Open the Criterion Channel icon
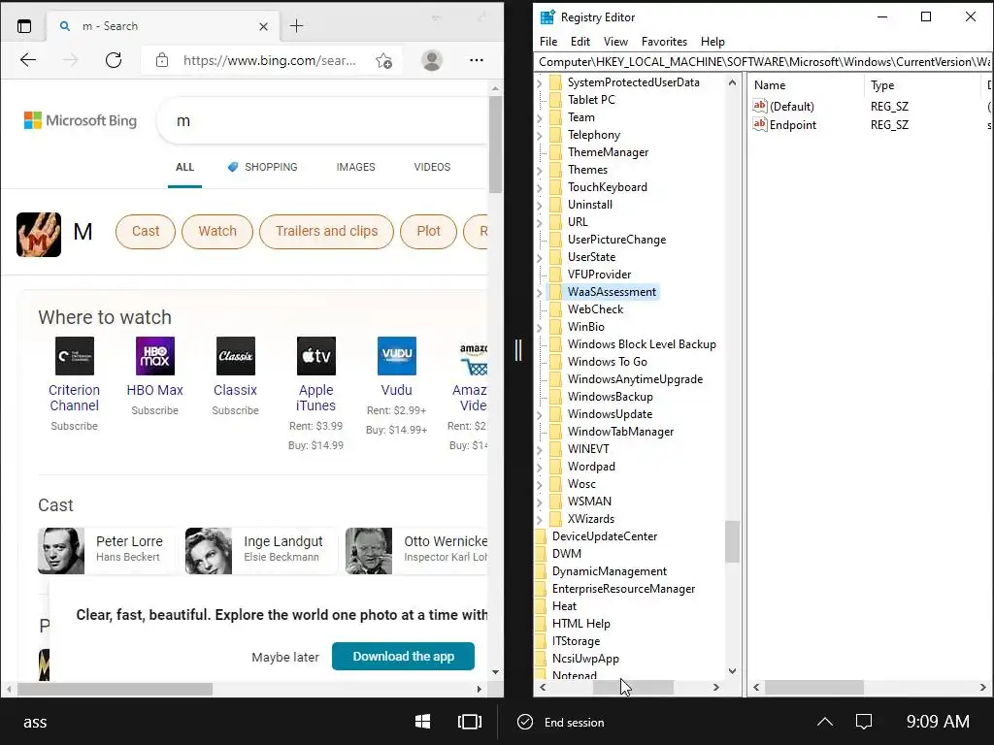Screen dimensions: 994x745 click(x=74, y=356)
